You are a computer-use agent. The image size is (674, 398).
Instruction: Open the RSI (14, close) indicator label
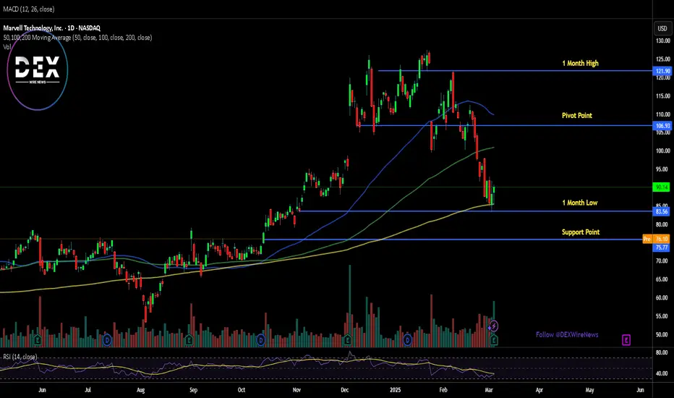click(x=20, y=357)
